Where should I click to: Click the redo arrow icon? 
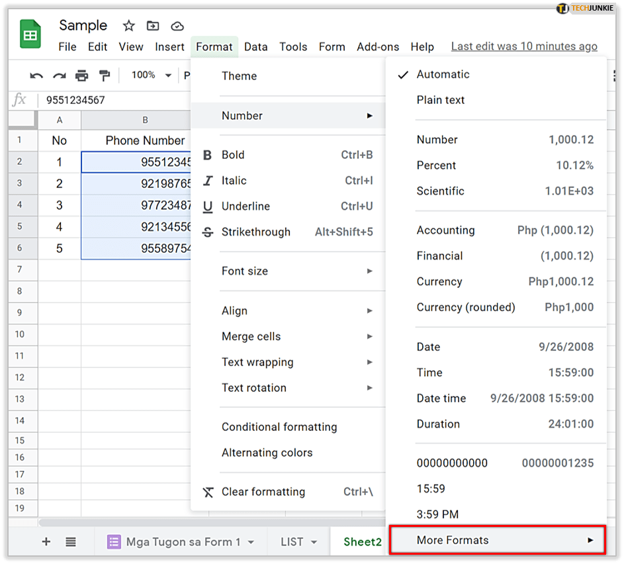coord(60,75)
